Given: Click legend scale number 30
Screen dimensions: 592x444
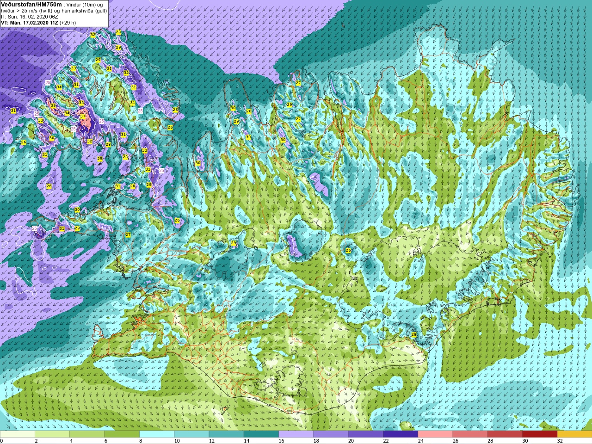Looking at the screenshot, I should pos(525,441).
